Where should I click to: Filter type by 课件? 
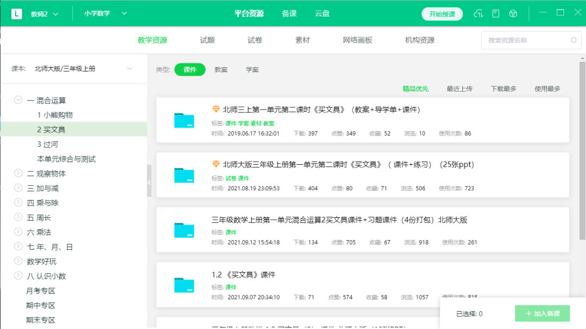(190, 69)
